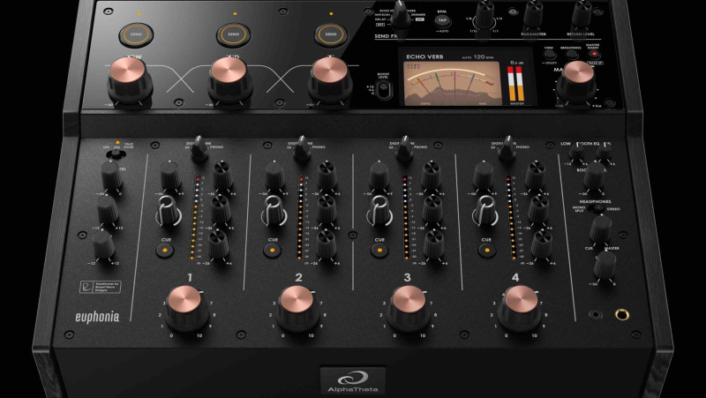This screenshot has height=398, width=706.
Task: Click the AlphaTheta logo plate
Action: pyautogui.click(x=353, y=381)
